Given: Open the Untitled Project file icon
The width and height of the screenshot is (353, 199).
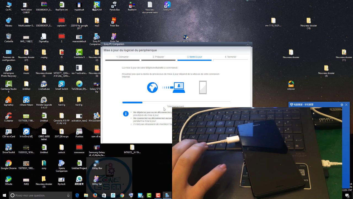Looking at the screenshot, I should (79, 165).
